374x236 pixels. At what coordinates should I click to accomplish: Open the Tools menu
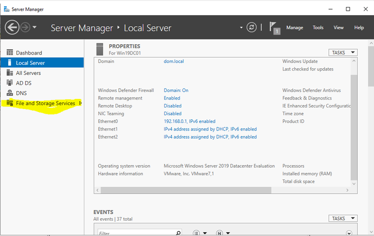318,28
